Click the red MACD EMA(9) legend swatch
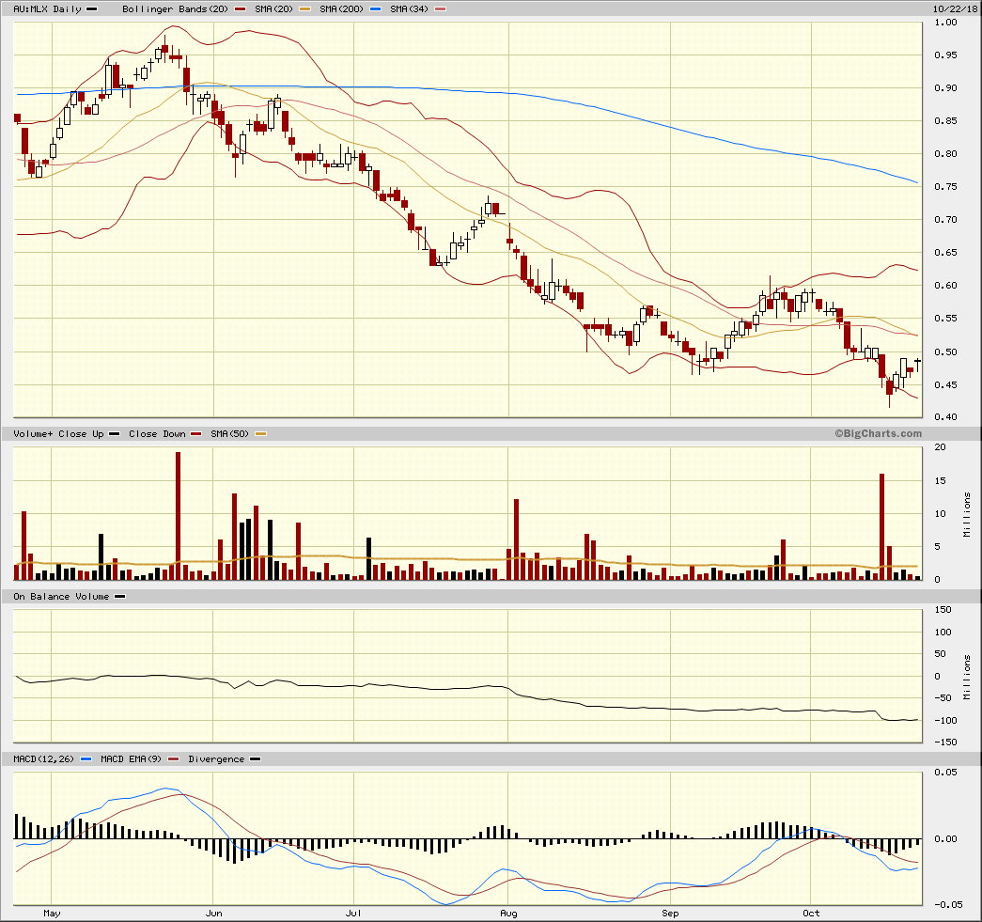 click(x=174, y=759)
